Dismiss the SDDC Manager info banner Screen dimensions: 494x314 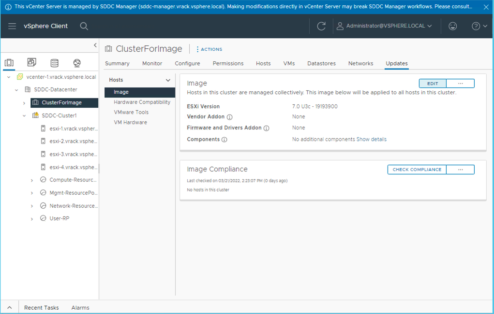coord(486,7)
